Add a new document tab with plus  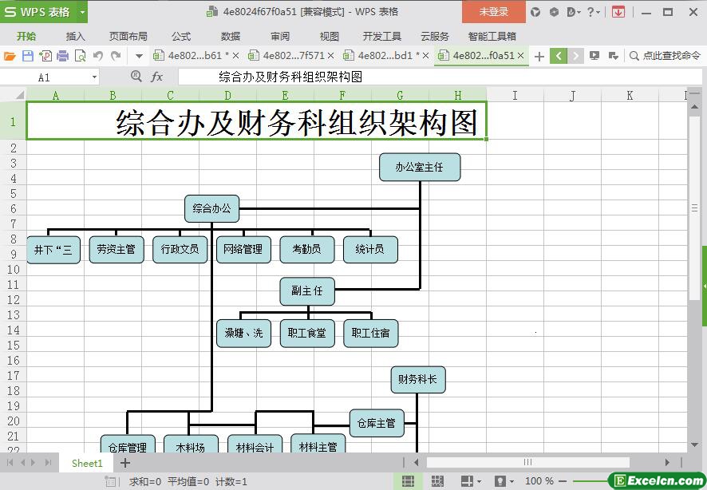coord(539,57)
